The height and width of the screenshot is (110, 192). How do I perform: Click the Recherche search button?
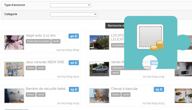click(115, 26)
